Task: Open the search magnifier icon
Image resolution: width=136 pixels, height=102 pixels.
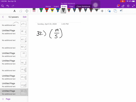Action: click(x=3, y=6)
